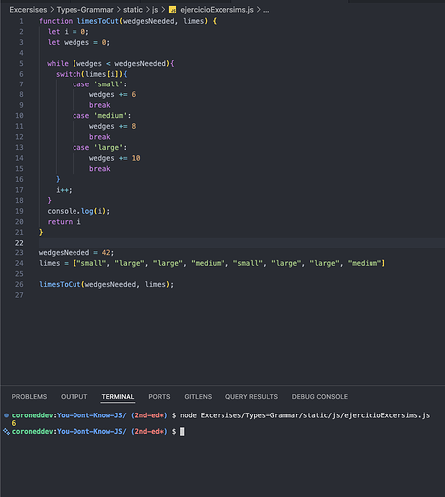Viewport: 445px width, 497px height.
Task: Click the breadcrumb ellipsis symbol item
Action: click(266, 10)
